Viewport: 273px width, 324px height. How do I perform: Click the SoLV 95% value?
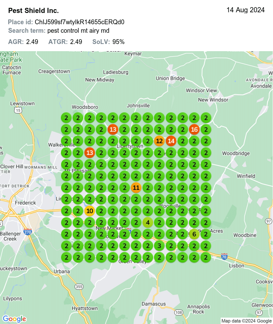click(118, 42)
